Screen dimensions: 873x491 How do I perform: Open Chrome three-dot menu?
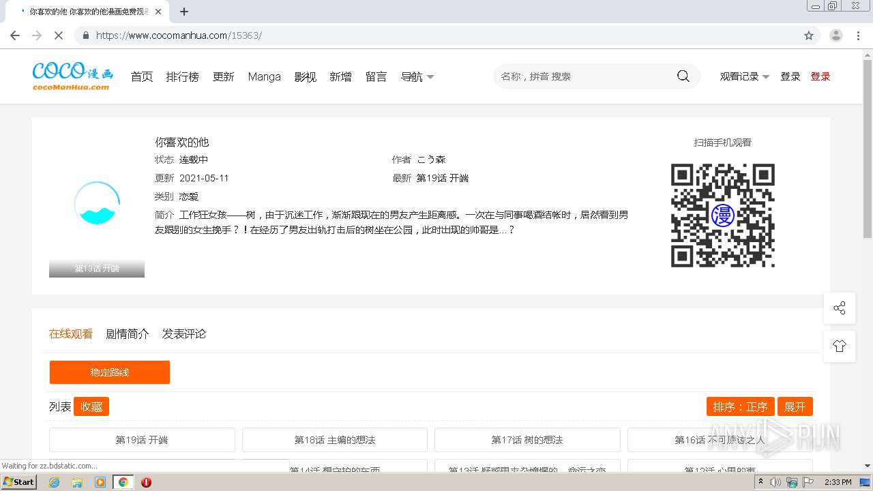859,35
